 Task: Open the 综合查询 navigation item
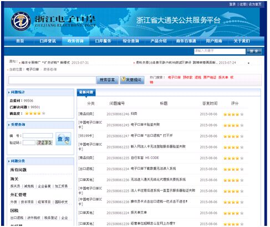coord(131,41)
